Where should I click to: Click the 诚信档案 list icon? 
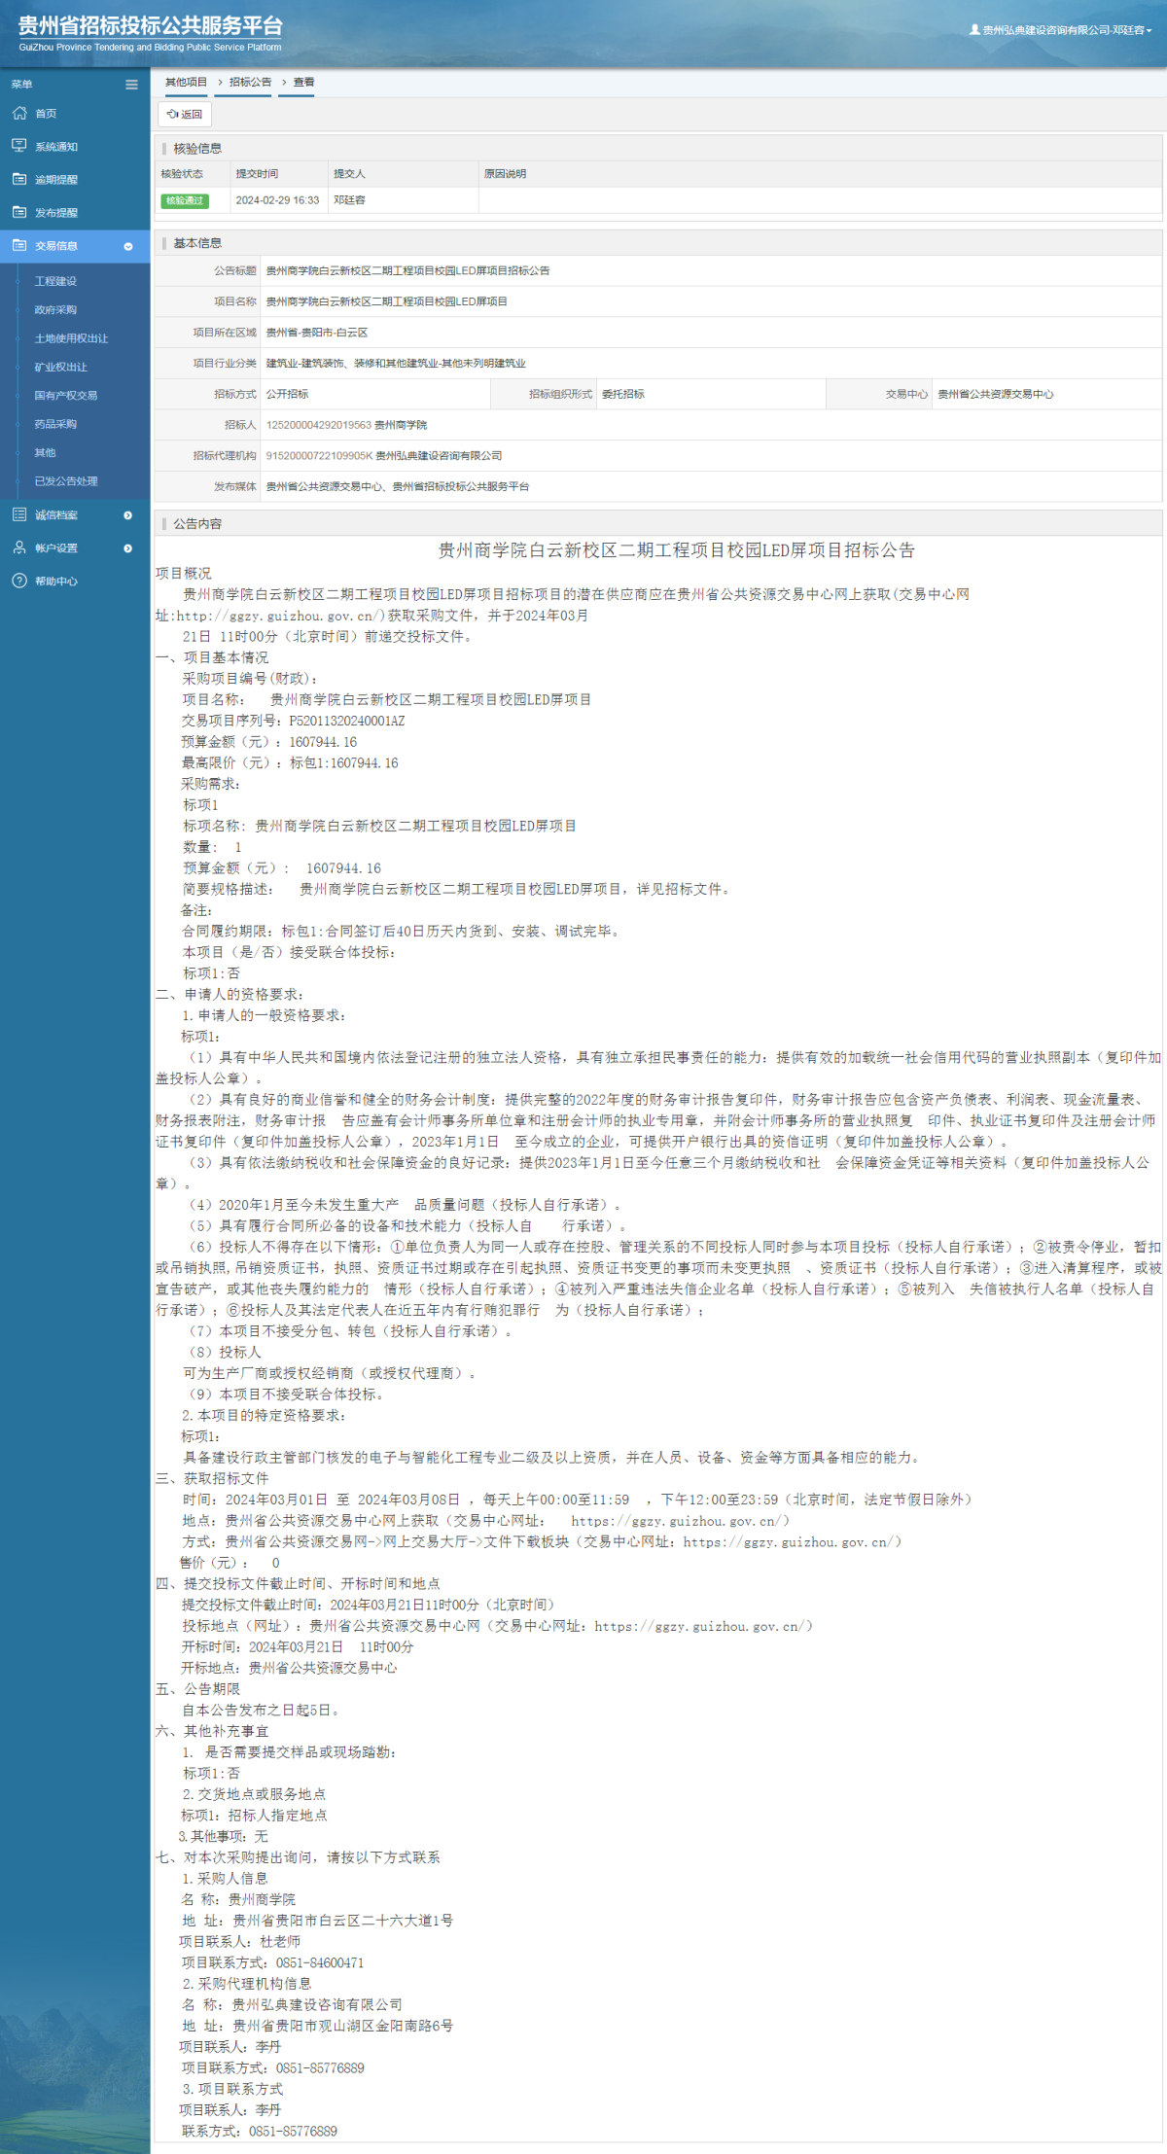point(19,514)
